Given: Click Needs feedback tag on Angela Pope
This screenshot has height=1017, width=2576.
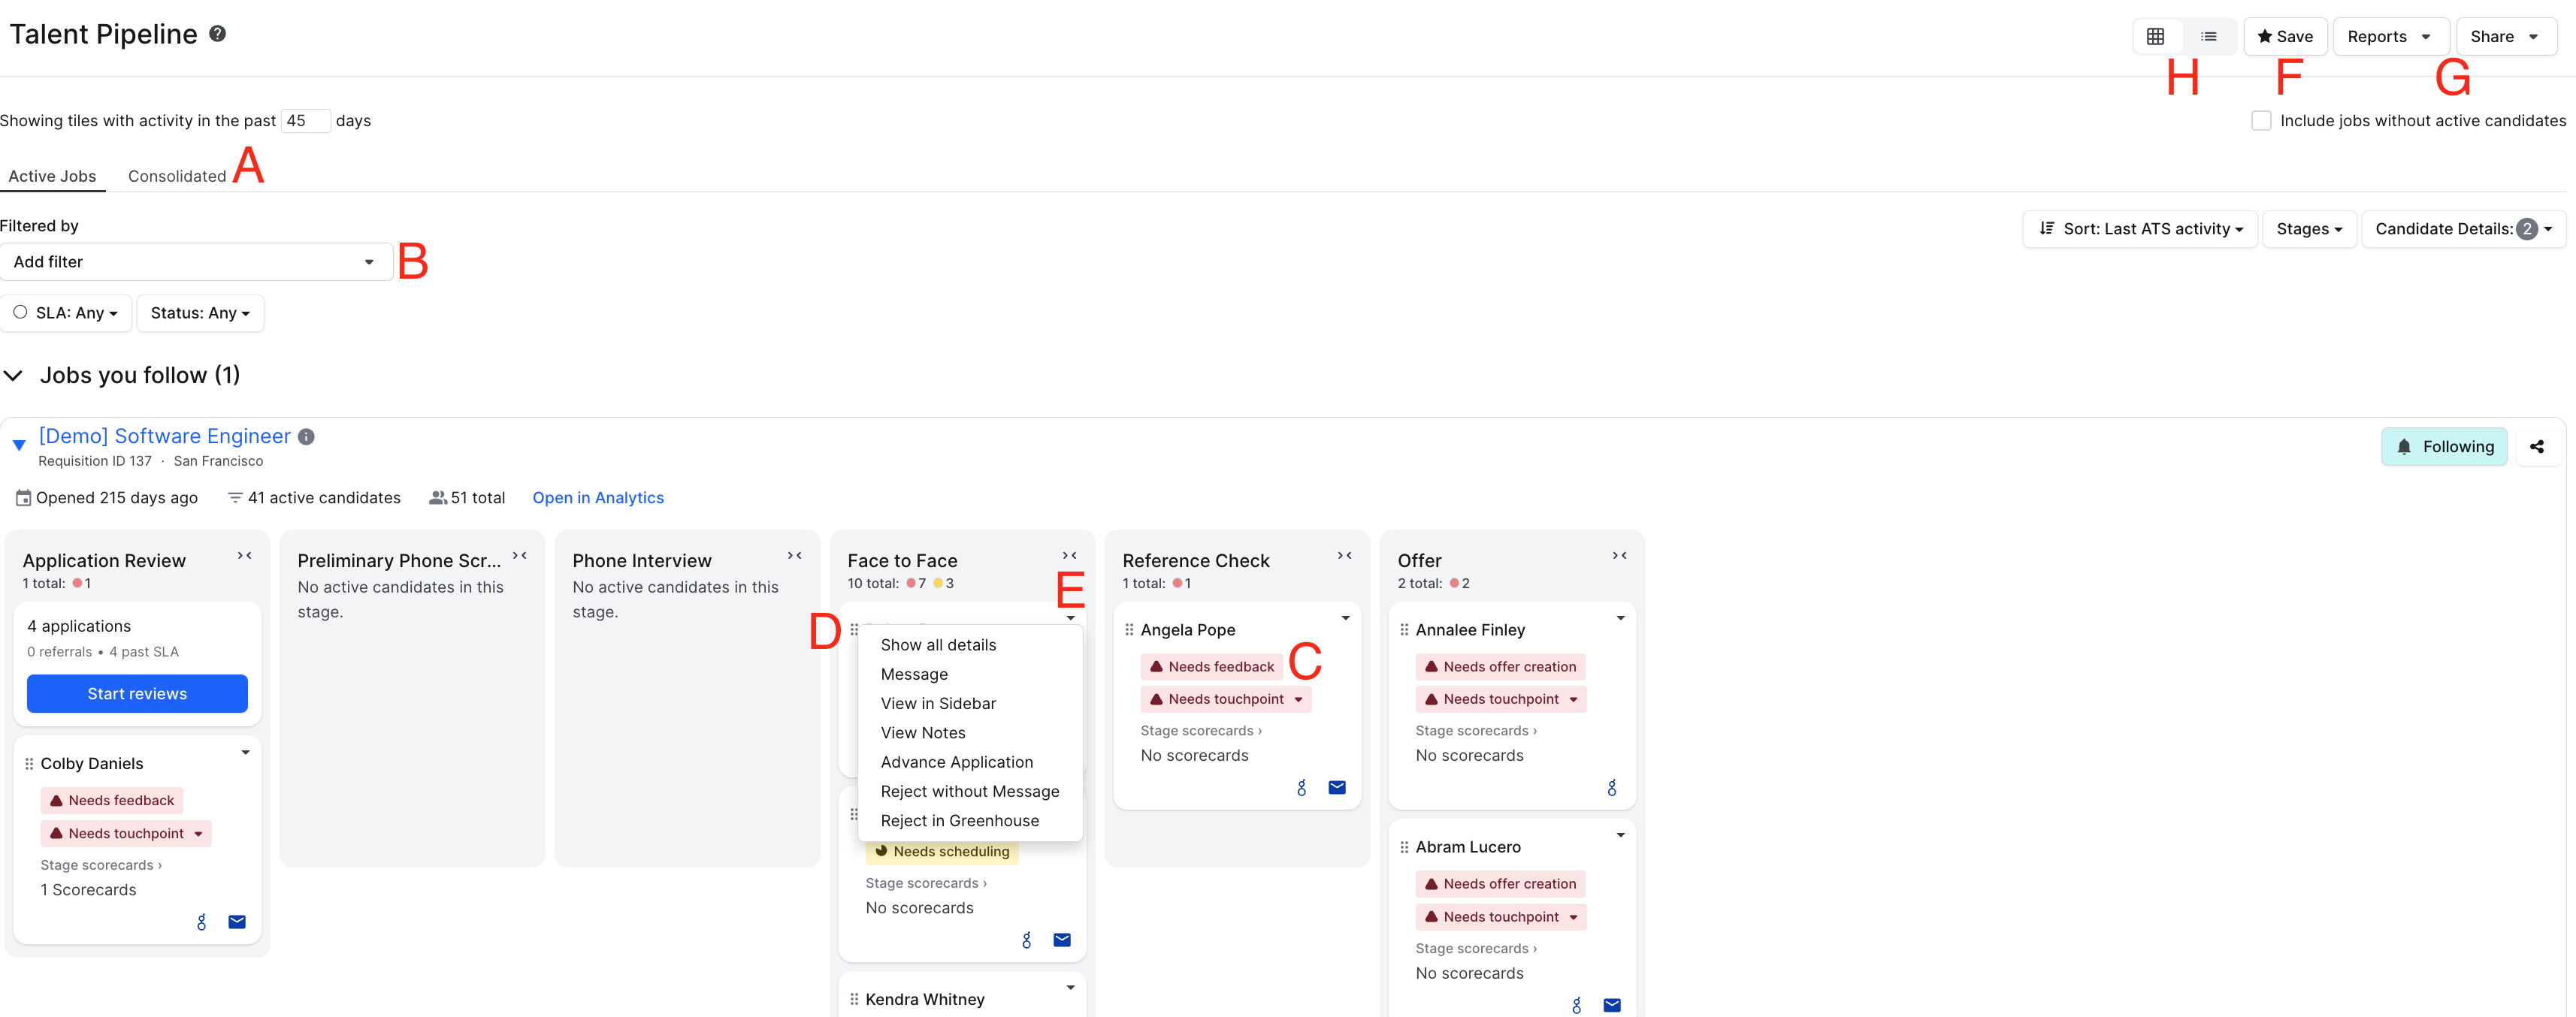Looking at the screenshot, I should click(1211, 667).
